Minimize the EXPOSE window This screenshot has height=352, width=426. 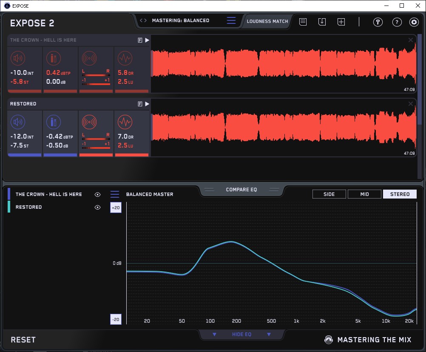tap(386, 6)
